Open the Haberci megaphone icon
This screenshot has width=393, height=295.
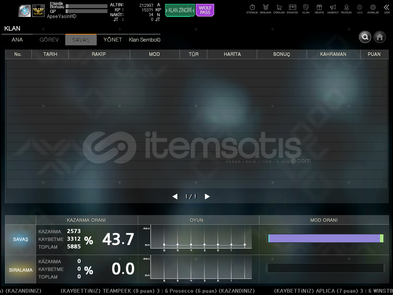333,8
